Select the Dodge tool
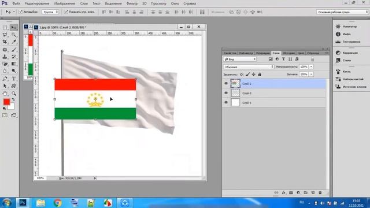This screenshot has height=208, width=370. tap(14, 71)
